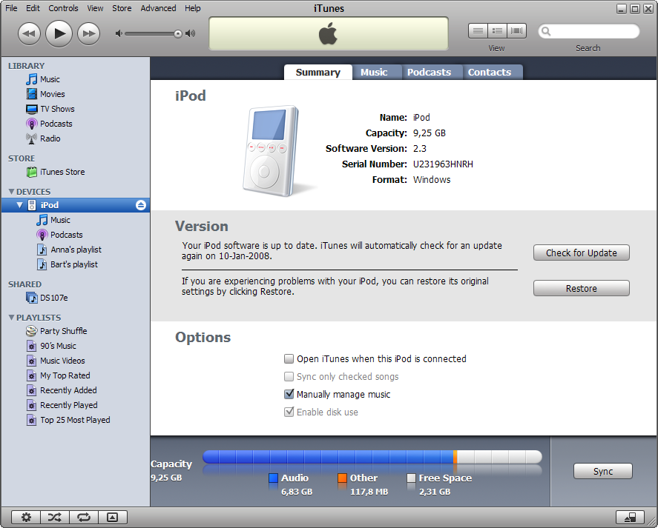Collapse the DEVICES section triangle
This screenshot has width=658, height=528.
(11, 192)
